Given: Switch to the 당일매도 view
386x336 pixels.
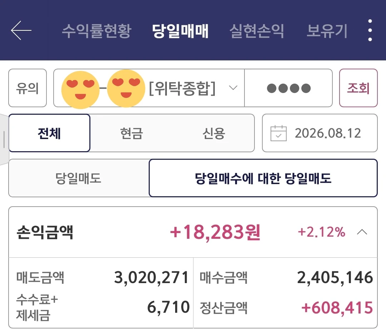Looking at the screenshot, I should click(79, 178).
